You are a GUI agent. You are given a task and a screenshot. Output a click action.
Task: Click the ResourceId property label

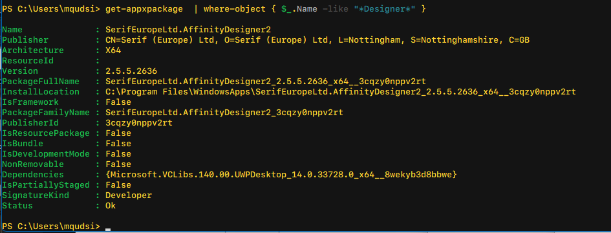click(x=28, y=61)
